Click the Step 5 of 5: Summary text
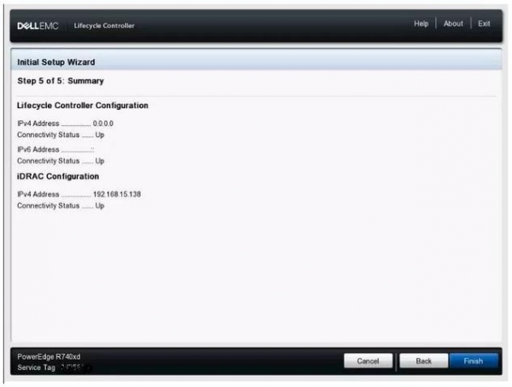 tap(61, 81)
